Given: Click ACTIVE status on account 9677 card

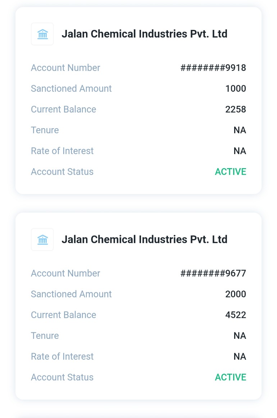Looking at the screenshot, I should point(231,377).
